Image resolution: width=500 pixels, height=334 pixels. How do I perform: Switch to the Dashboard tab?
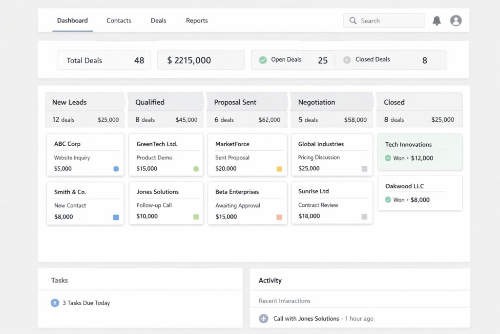coord(72,21)
